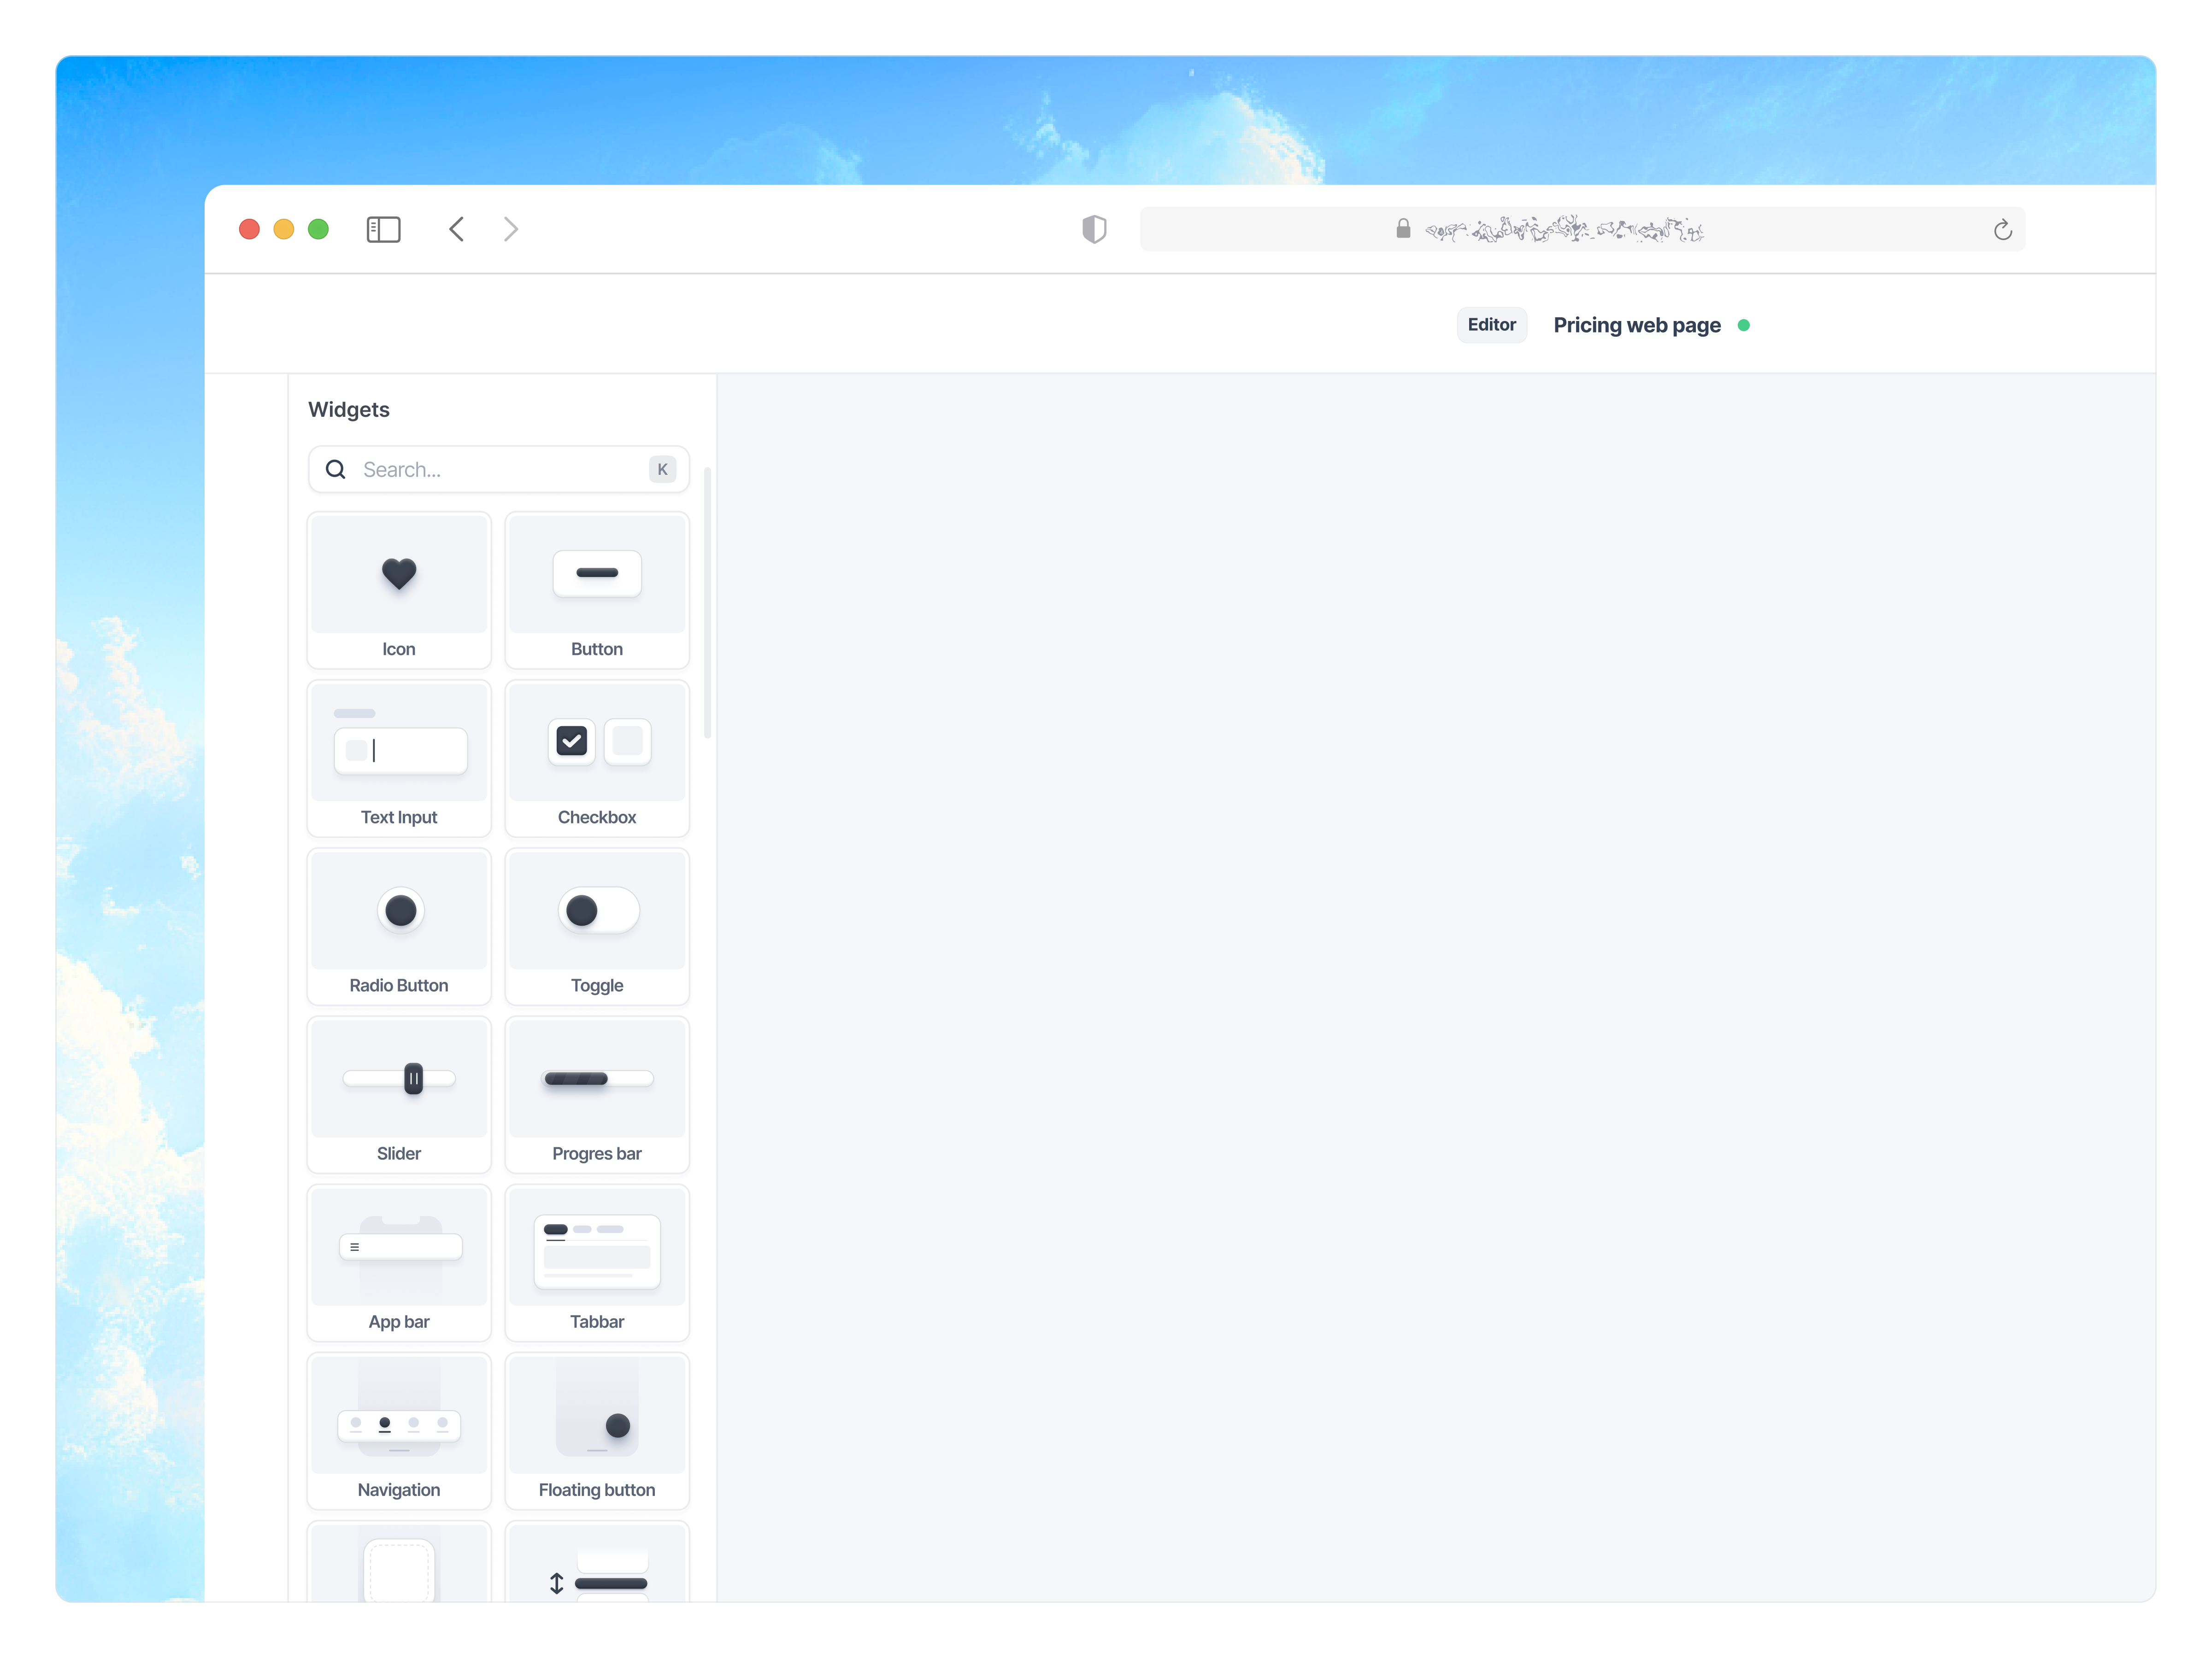Close the window with red button
This screenshot has height=1658, width=2212.
(249, 229)
